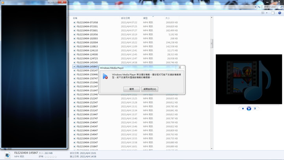Open the Explorer help icon

tap(280, 13)
